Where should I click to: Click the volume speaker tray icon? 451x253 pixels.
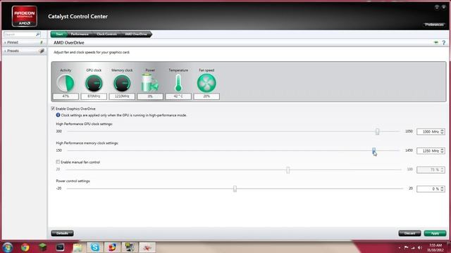click(420, 247)
